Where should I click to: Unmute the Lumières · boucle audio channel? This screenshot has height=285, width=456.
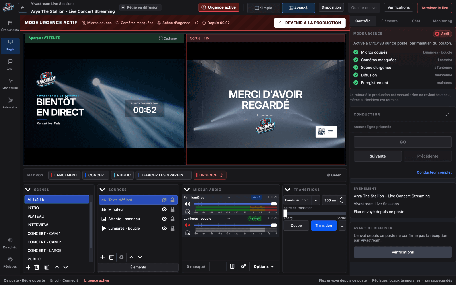[187, 225]
